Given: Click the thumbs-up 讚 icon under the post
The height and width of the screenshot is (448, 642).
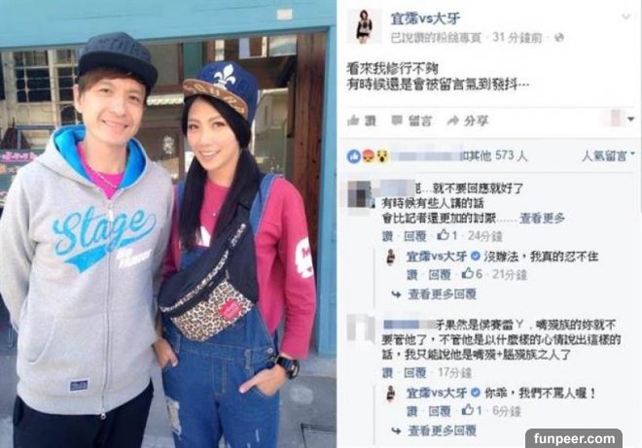Looking at the screenshot, I should tap(353, 121).
